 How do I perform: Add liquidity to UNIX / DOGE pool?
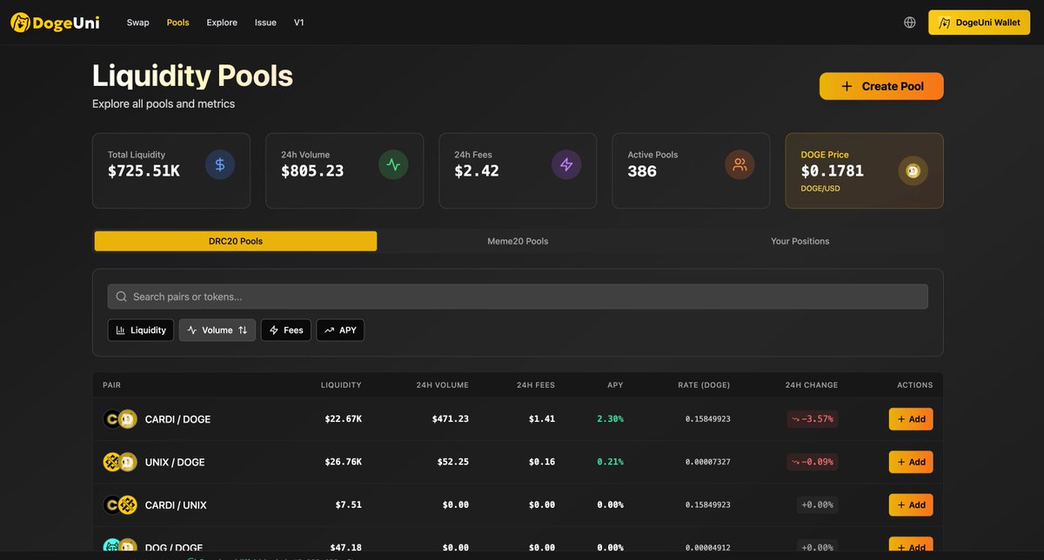pos(911,462)
